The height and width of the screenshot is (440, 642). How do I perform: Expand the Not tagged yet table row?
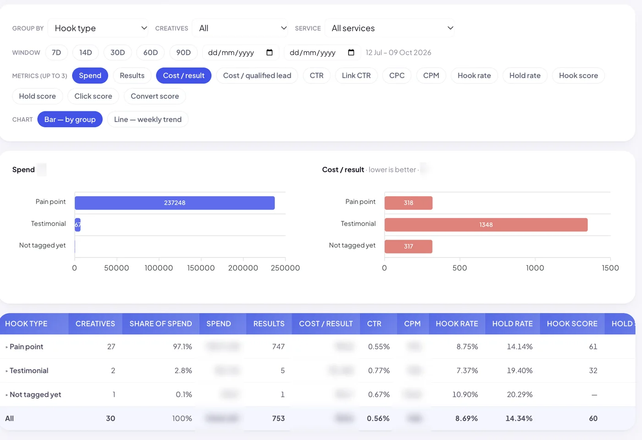pyautogui.click(x=7, y=395)
